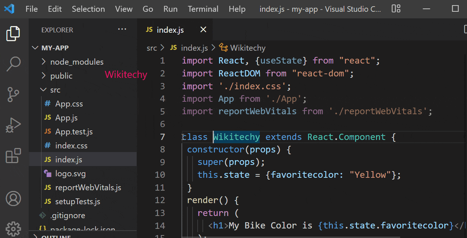Collapse the src folder
The height and width of the screenshot is (238, 467).
pyautogui.click(x=55, y=90)
